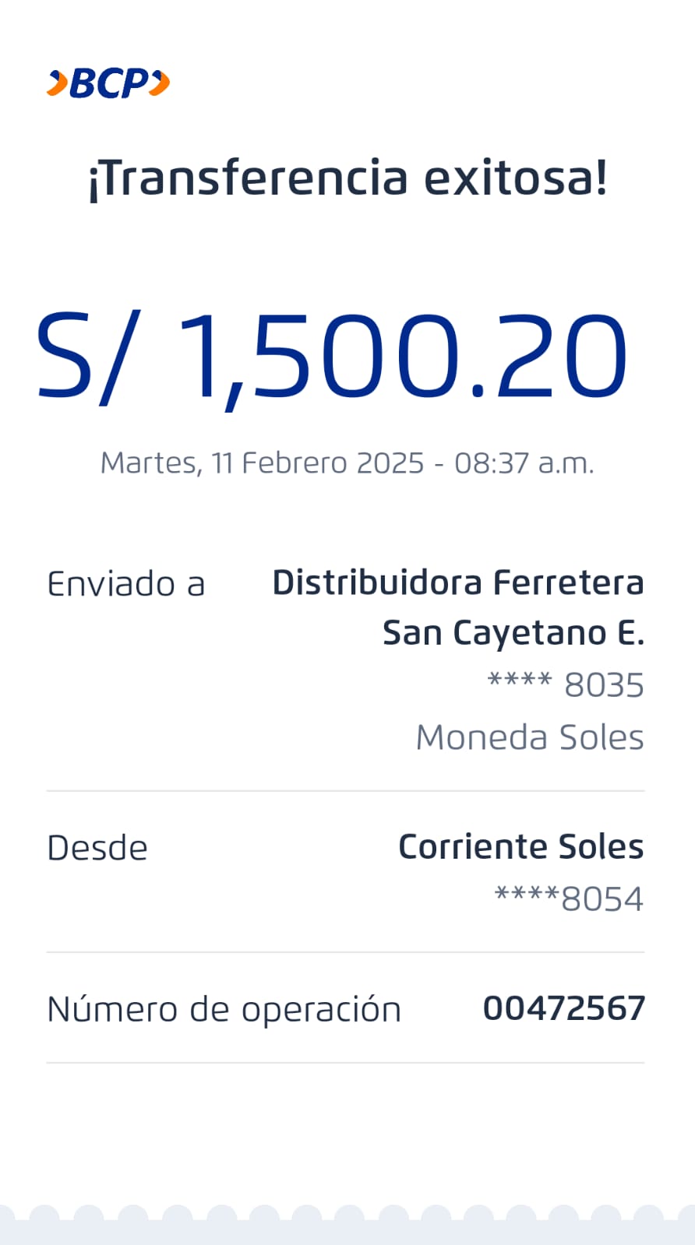Select the Corriente Soles account
This screenshot has height=1245, width=695.
(520, 846)
